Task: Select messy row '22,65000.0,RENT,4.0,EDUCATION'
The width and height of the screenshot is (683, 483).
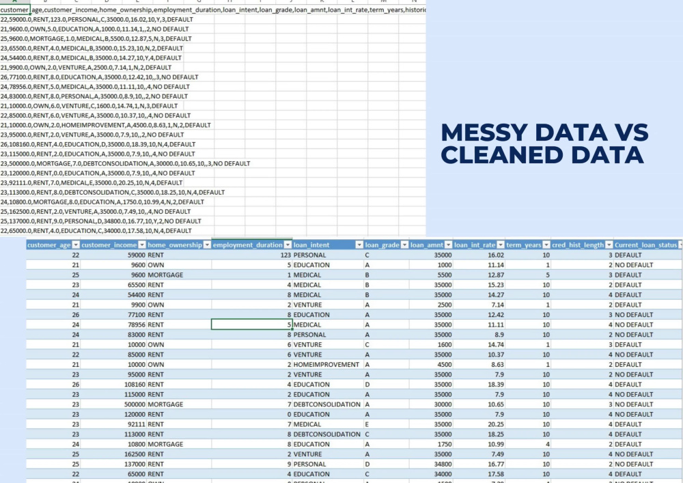Action: coord(96,230)
